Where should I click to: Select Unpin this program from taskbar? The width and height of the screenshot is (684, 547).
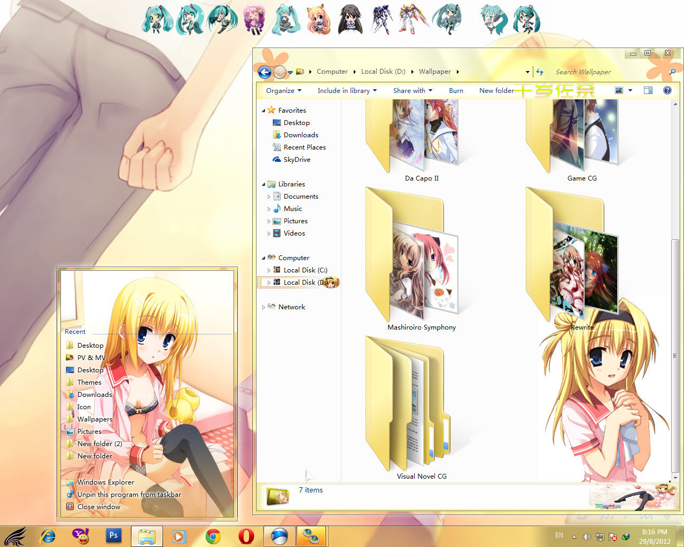(129, 495)
